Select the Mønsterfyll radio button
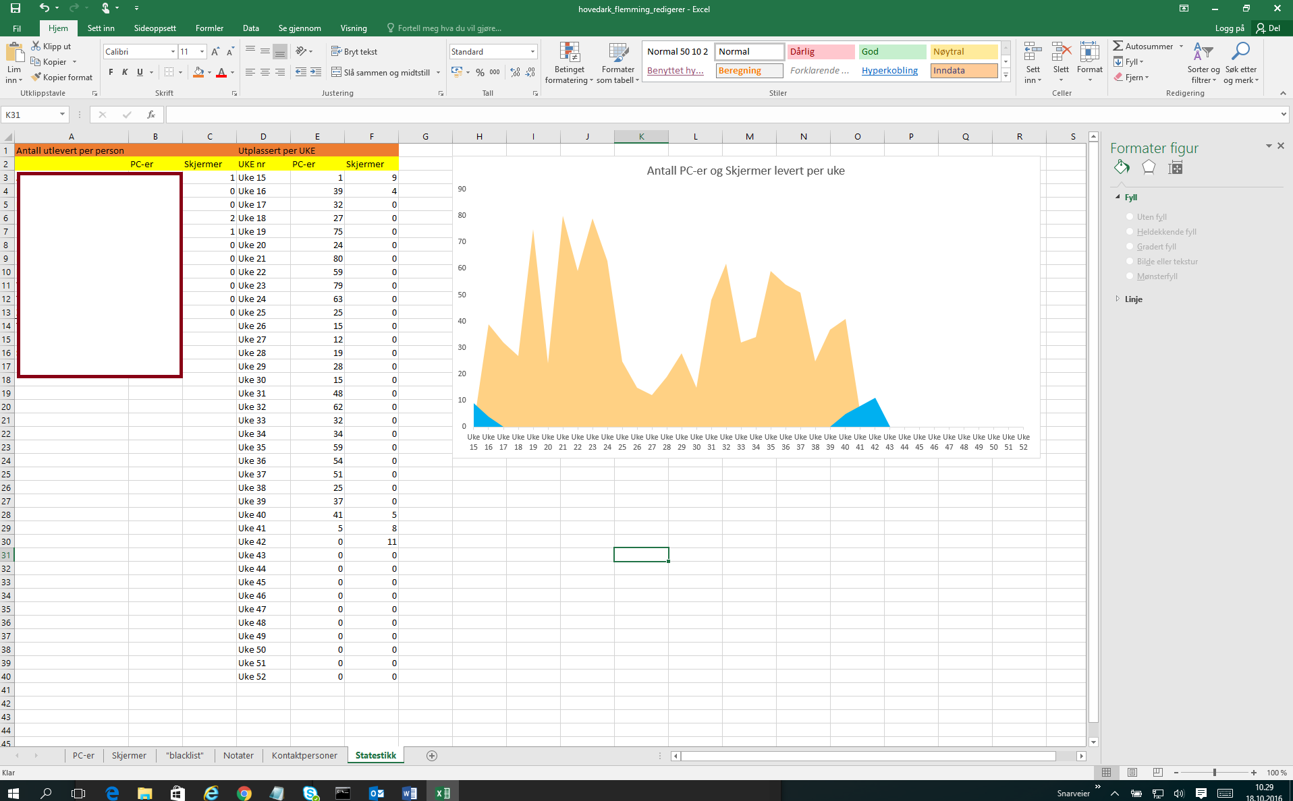The image size is (1293, 801). [1130, 276]
